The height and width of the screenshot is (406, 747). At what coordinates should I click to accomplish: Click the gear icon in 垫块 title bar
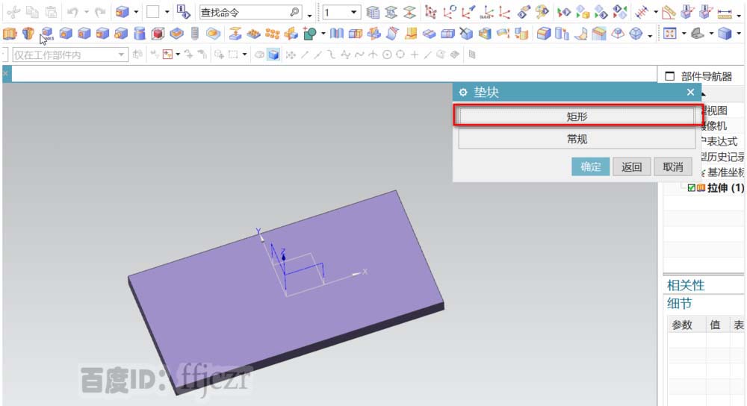coord(462,93)
